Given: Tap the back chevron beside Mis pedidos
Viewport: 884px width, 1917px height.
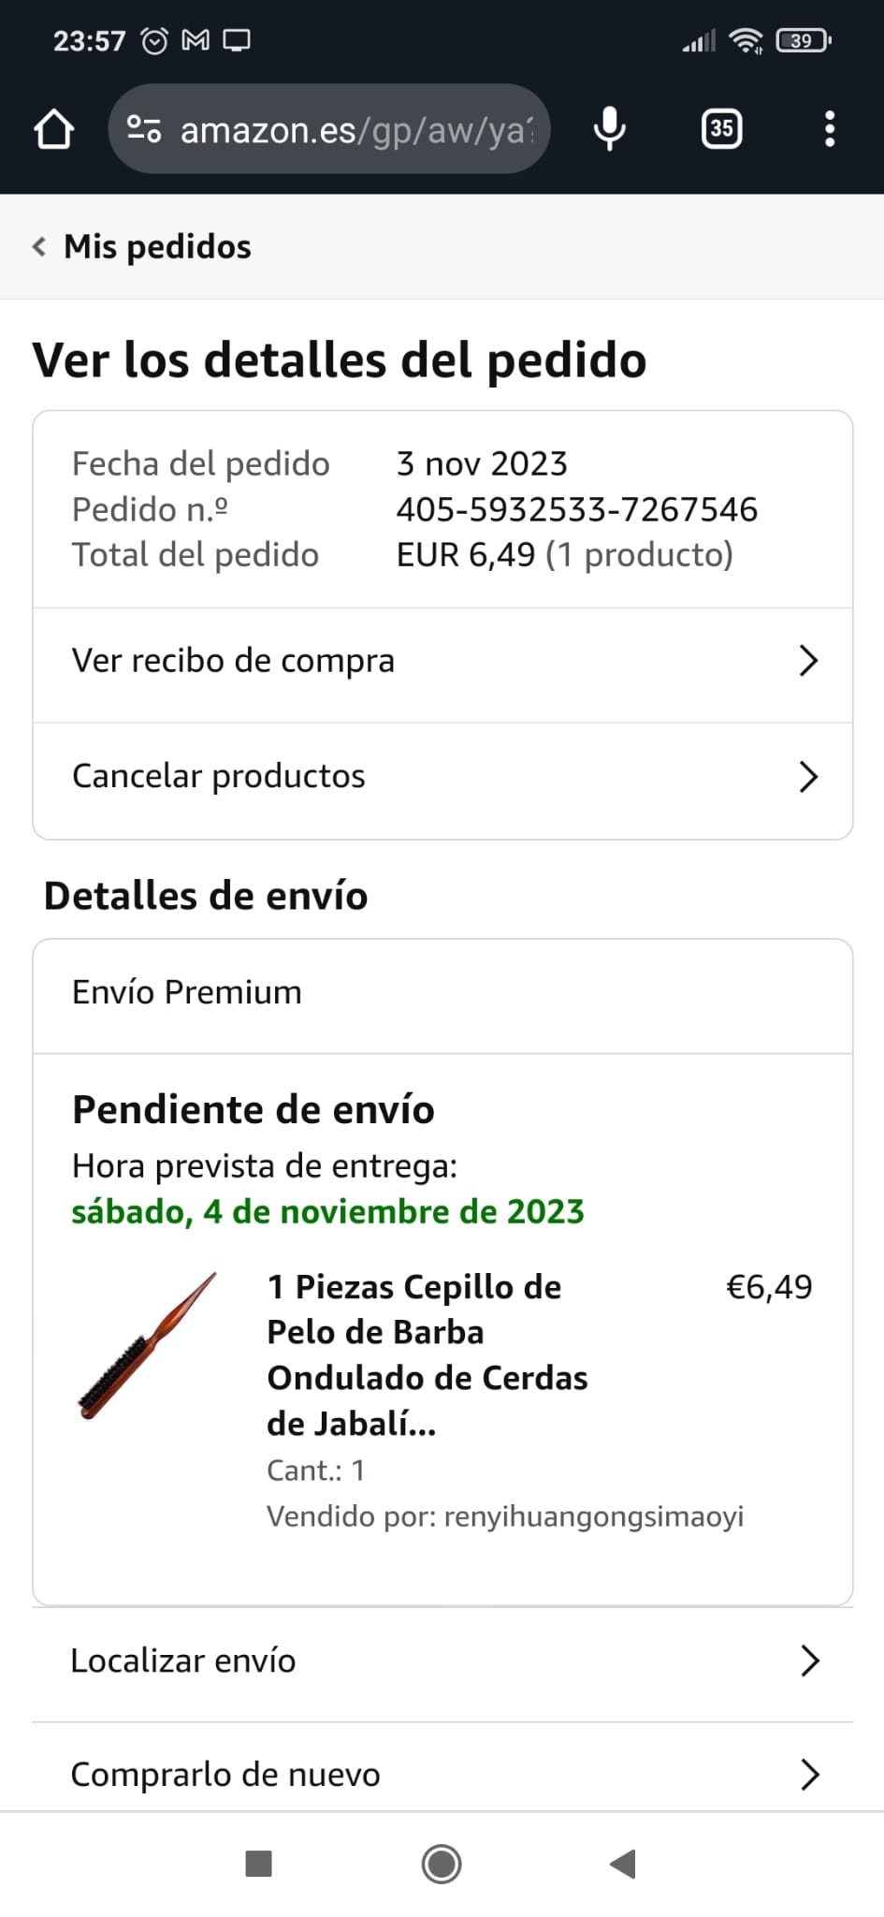Looking at the screenshot, I should point(39,247).
